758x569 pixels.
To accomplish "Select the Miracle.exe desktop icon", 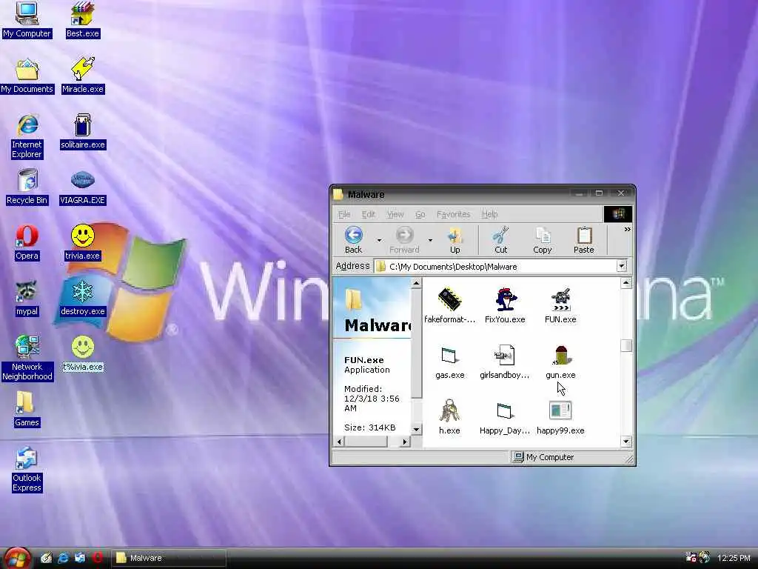I will point(83,76).
